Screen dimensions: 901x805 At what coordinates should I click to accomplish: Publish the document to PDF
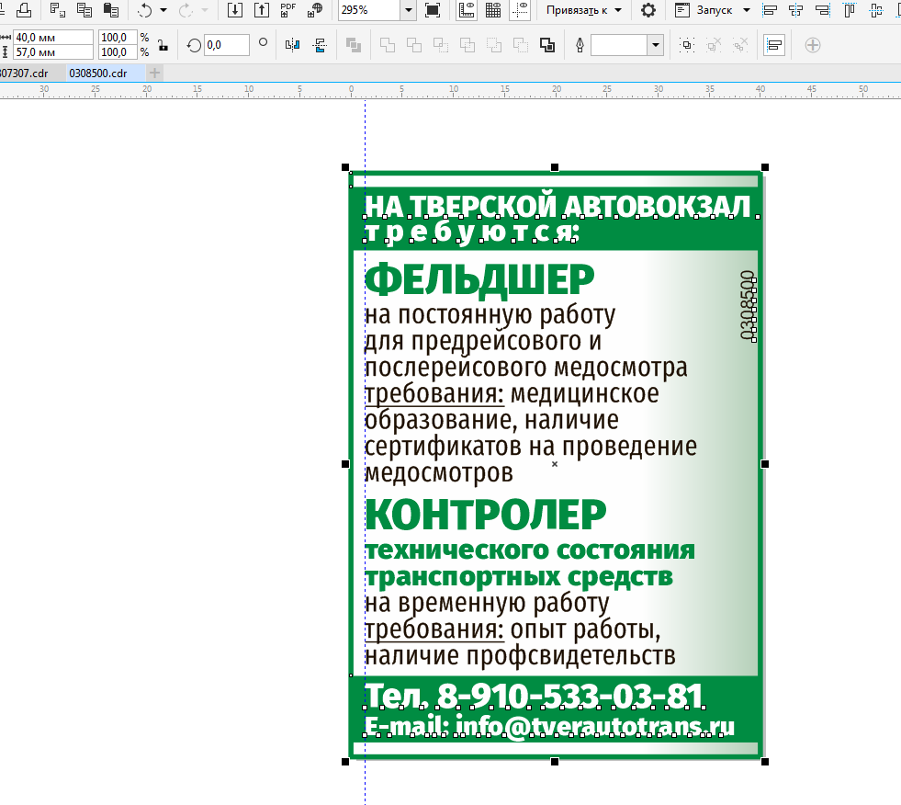pyautogui.click(x=287, y=10)
